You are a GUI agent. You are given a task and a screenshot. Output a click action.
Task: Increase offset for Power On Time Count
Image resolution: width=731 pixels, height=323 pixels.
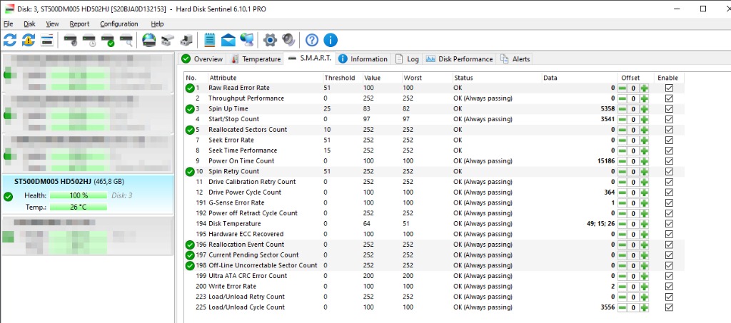coord(645,161)
